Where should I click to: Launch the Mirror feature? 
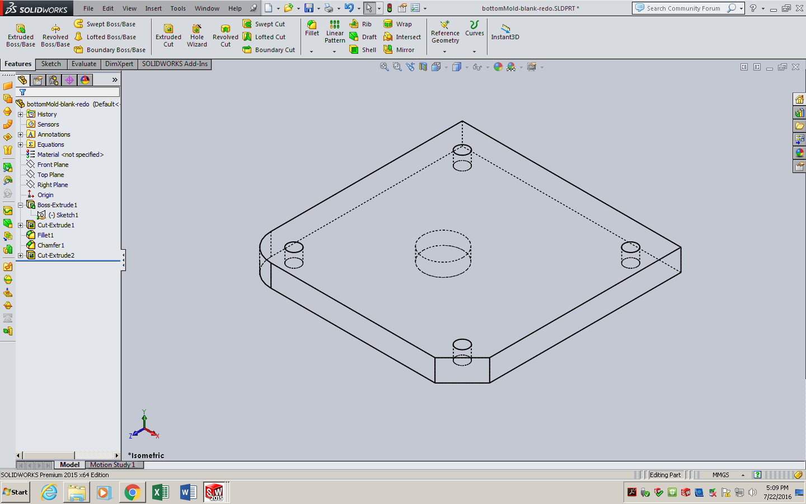point(401,49)
